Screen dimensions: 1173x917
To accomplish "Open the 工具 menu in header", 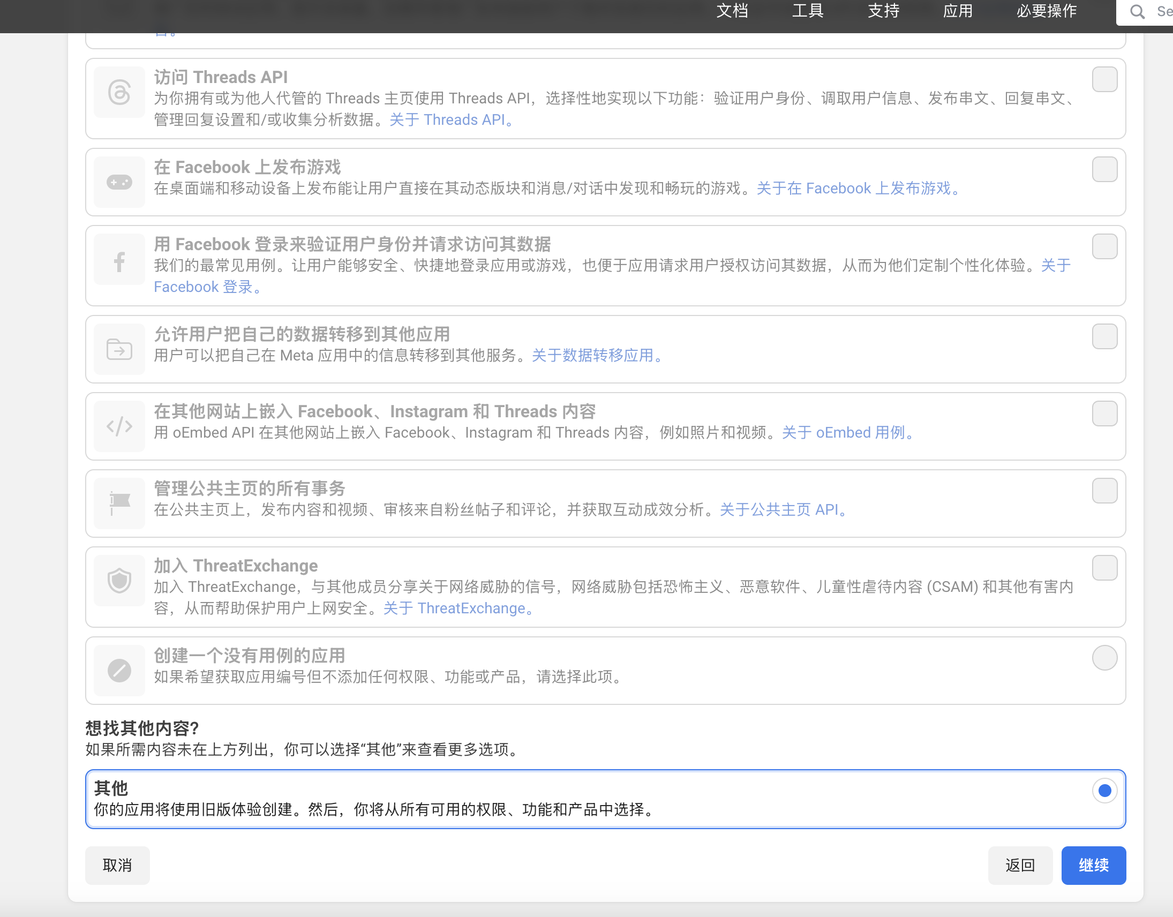I will [x=807, y=11].
